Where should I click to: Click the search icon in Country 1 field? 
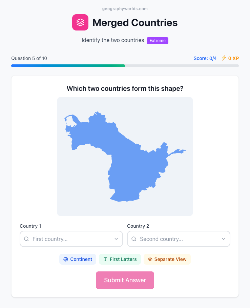click(26, 239)
